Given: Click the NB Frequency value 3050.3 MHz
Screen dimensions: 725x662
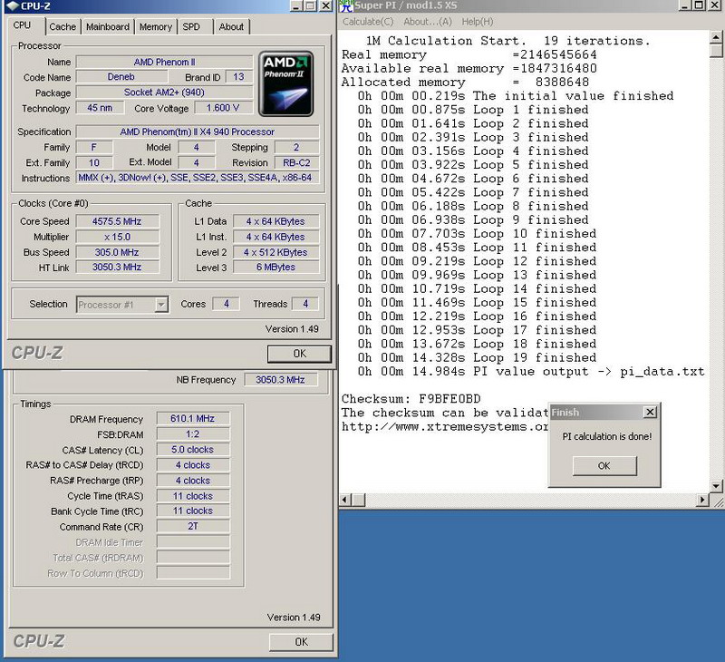Looking at the screenshot, I should (x=280, y=380).
